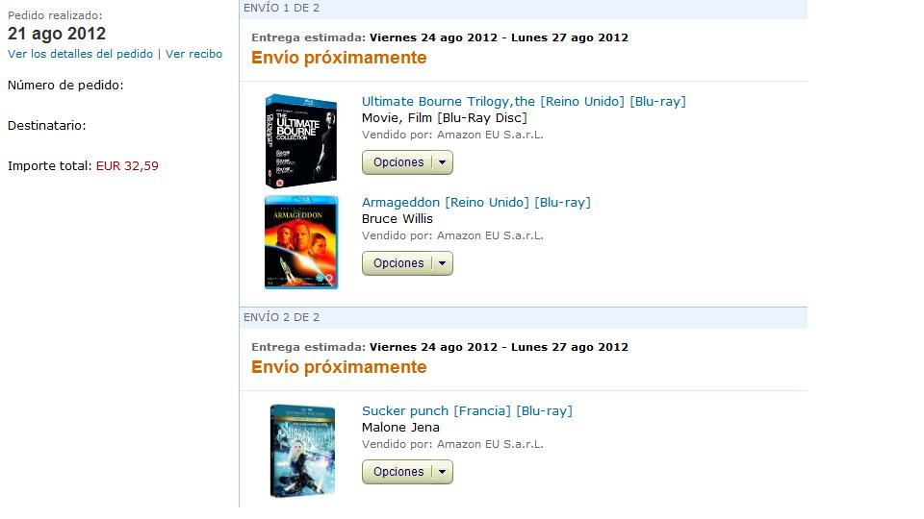Click the 'ENVÍO 2 DE 2' header

[282, 317]
